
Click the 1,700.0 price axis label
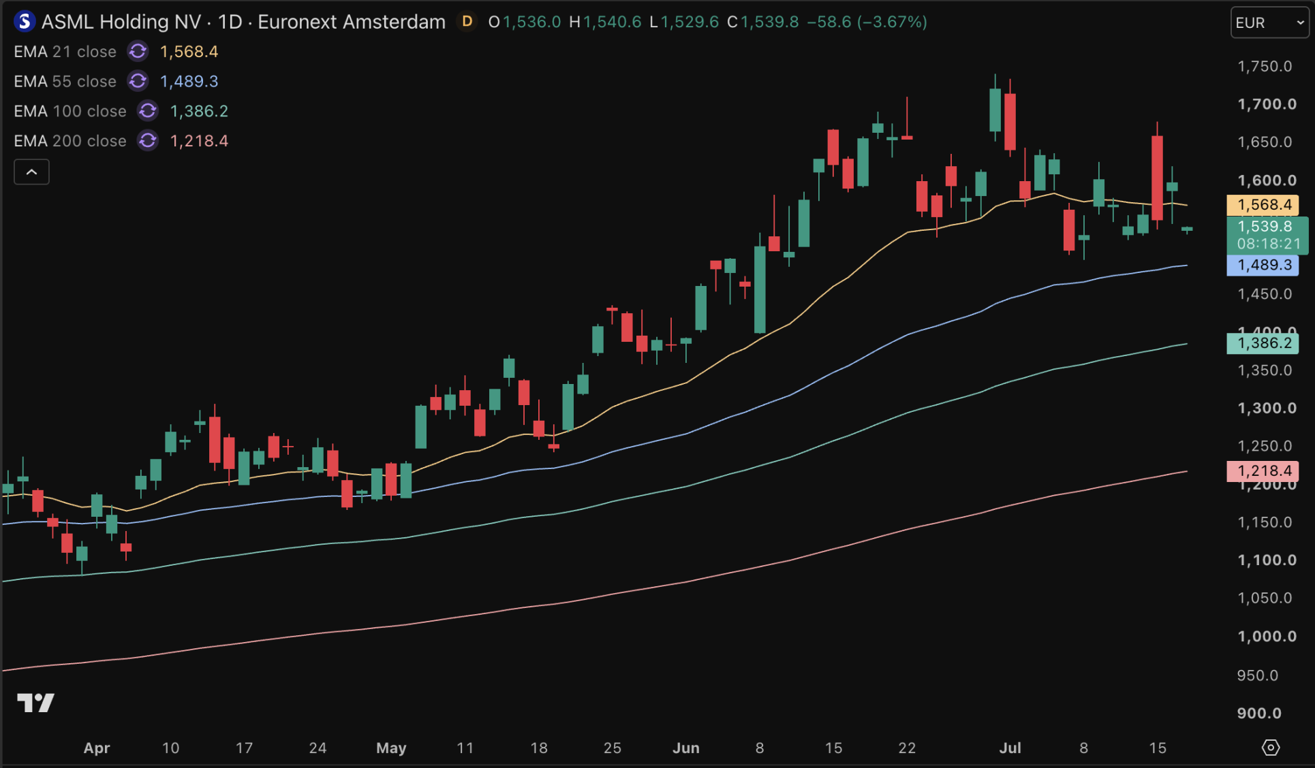click(x=1267, y=104)
